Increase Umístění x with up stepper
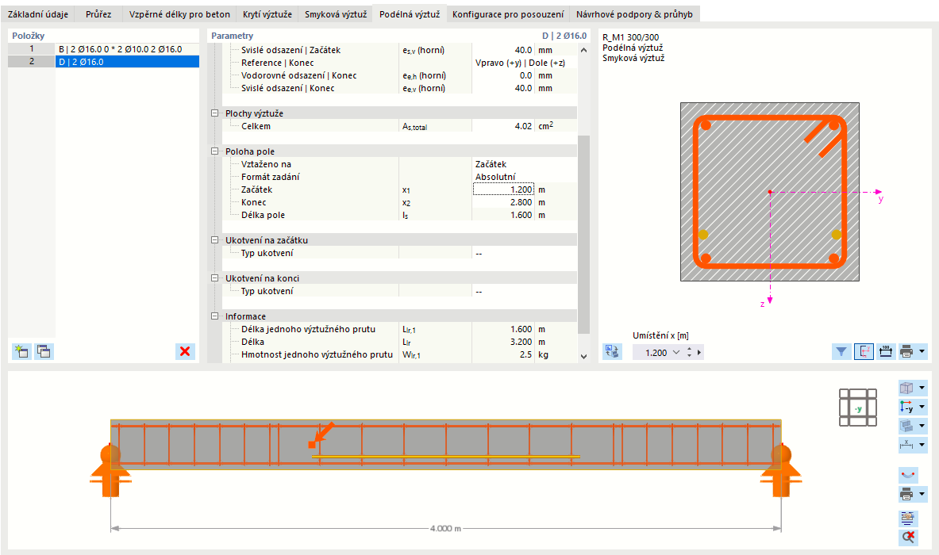This screenshot has width=939, height=555. click(689, 350)
